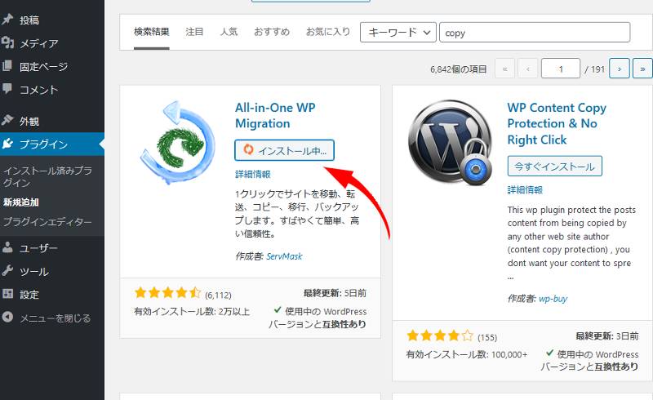The height and width of the screenshot is (400, 653).
Task: Open コメント (Comments) in the sidebar
Action: 38,90
